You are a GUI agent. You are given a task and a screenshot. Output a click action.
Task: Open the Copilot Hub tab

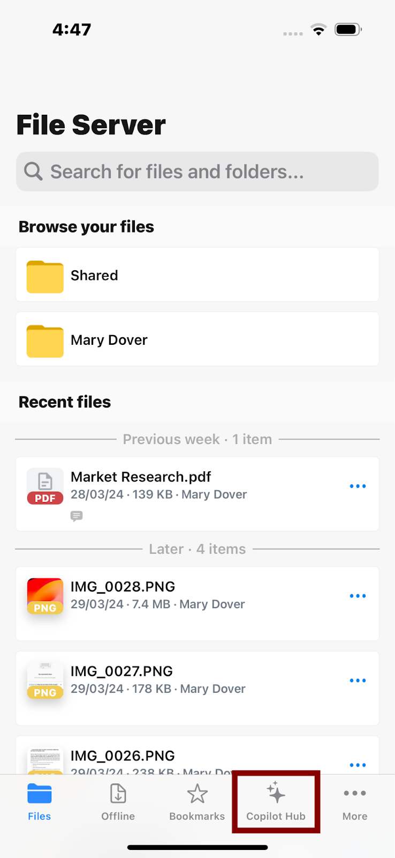coord(276,802)
